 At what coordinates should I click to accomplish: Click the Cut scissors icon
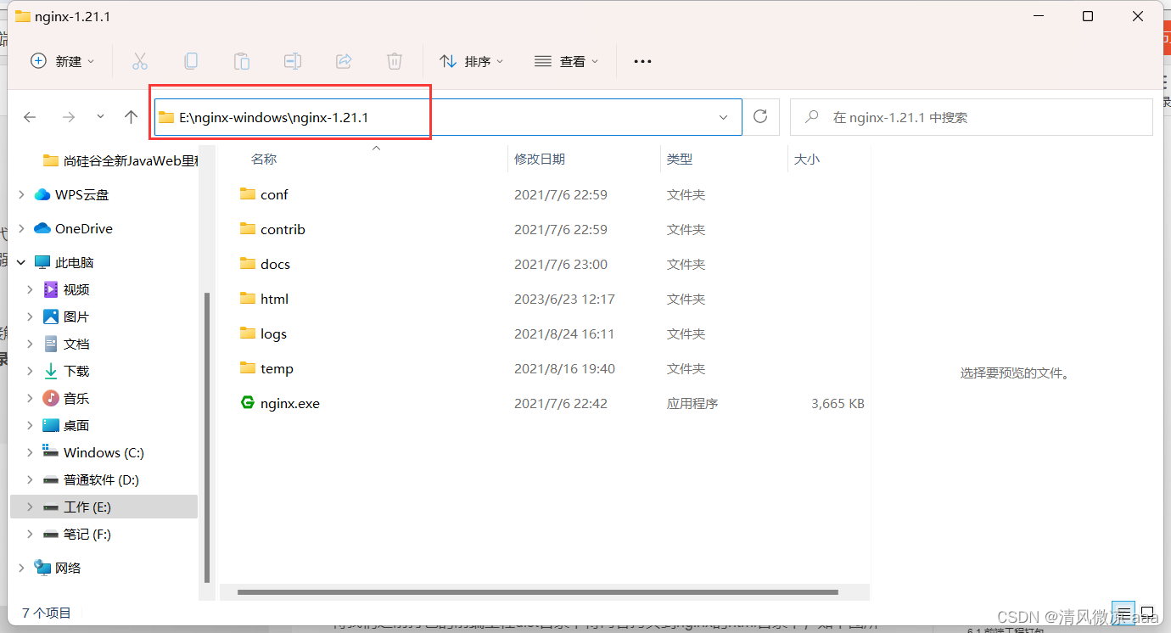[x=140, y=61]
